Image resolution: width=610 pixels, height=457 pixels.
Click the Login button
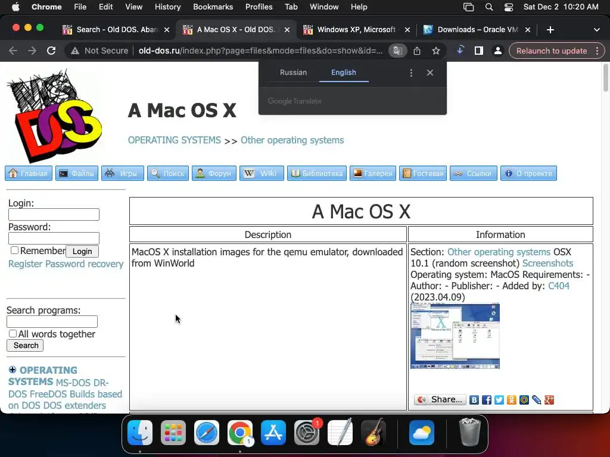click(82, 252)
